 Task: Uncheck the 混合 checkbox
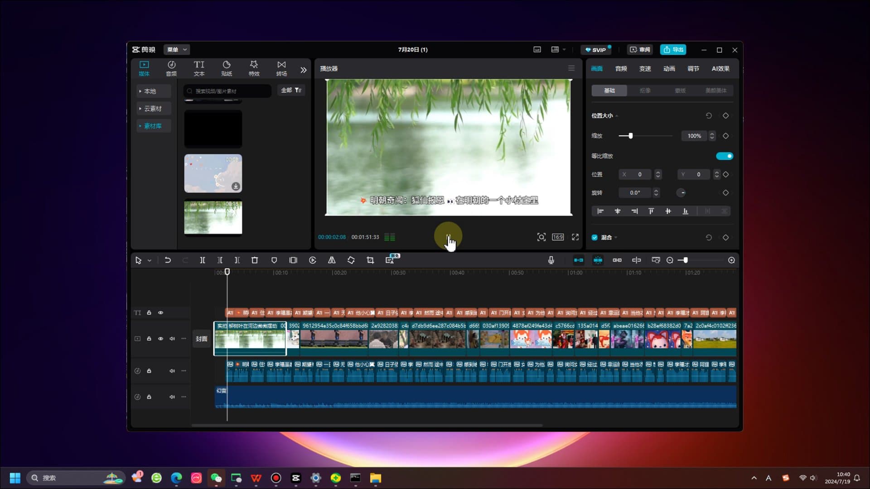click(x=594, y=238)
